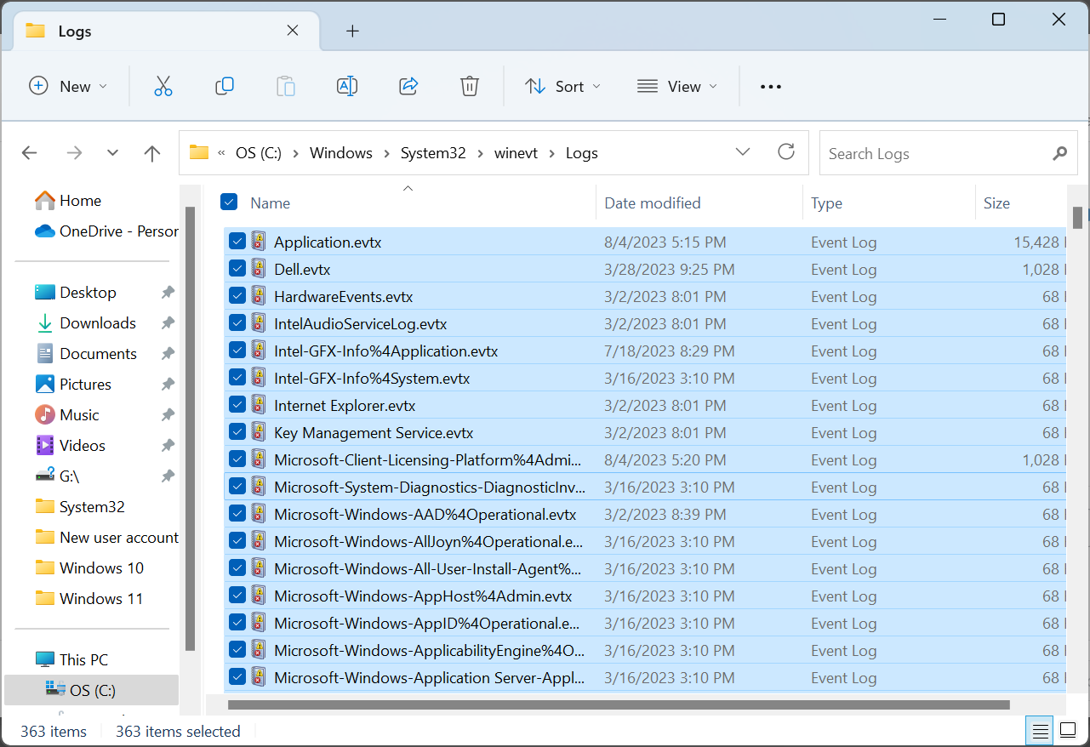The width and height of the screenshot is (1090, 747).
Task: Sort by the Size column header
Action: pos(996,203)
